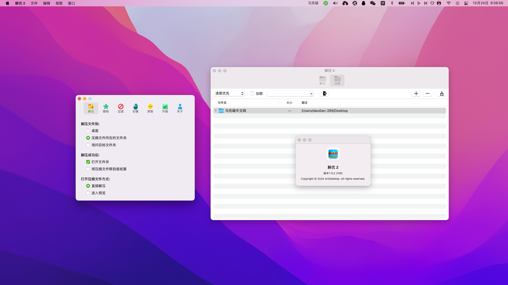Sort by the 文件名 column header

pyautogui.click(x=222, y=103)
